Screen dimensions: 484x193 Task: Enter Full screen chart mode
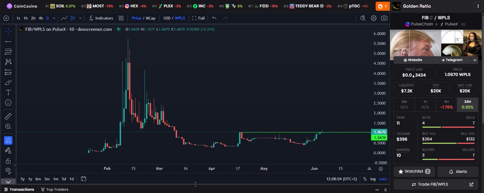(x=198, y=18)
